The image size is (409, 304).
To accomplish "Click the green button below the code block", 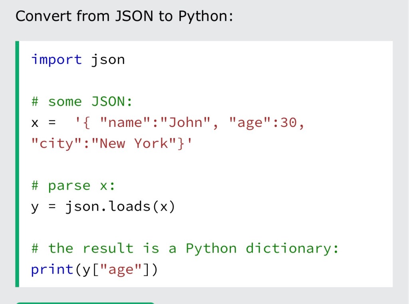I will (x=85, y=302).
